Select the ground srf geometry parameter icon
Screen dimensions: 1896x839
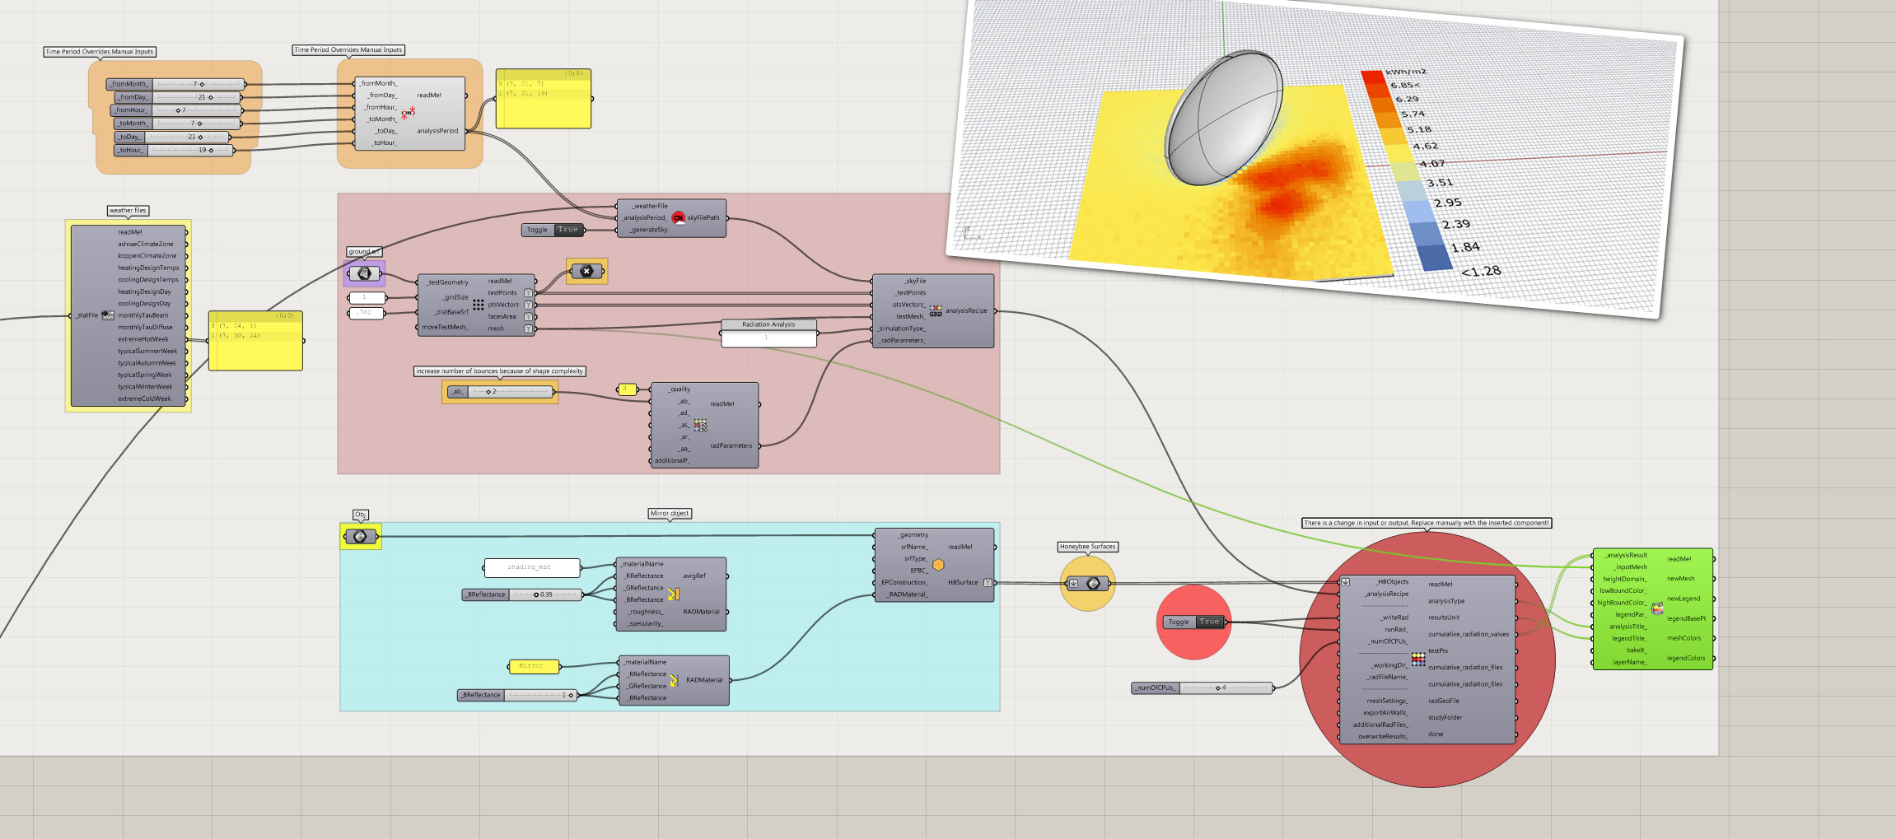364,273
